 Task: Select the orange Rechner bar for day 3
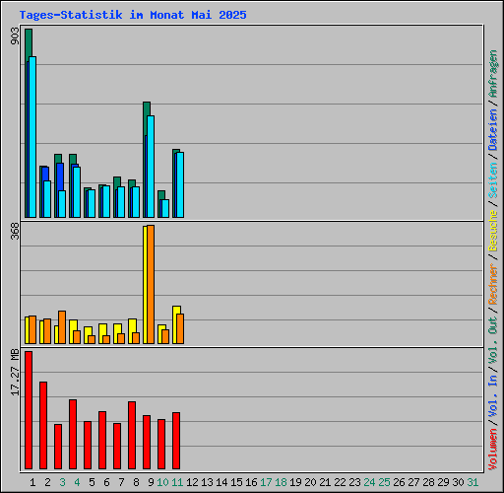coord(62,327)
